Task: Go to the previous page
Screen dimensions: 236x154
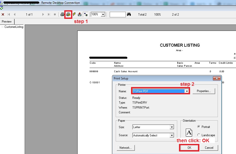Action: pyautogui.click(x=15, y=15)
